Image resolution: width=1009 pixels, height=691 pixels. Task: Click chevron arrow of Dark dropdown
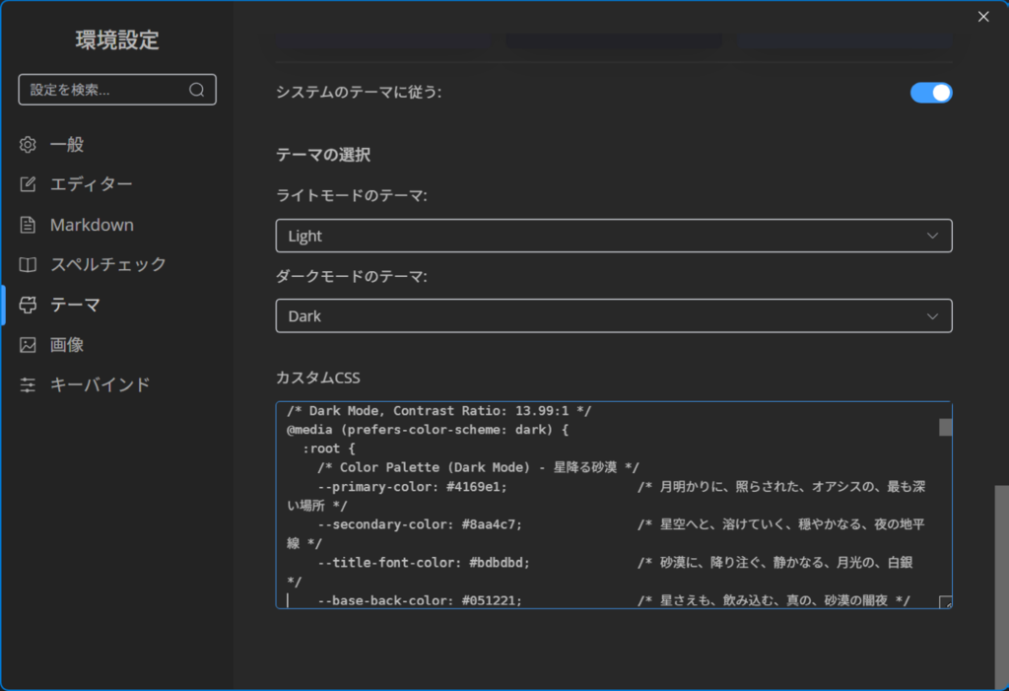click(932, 316)
